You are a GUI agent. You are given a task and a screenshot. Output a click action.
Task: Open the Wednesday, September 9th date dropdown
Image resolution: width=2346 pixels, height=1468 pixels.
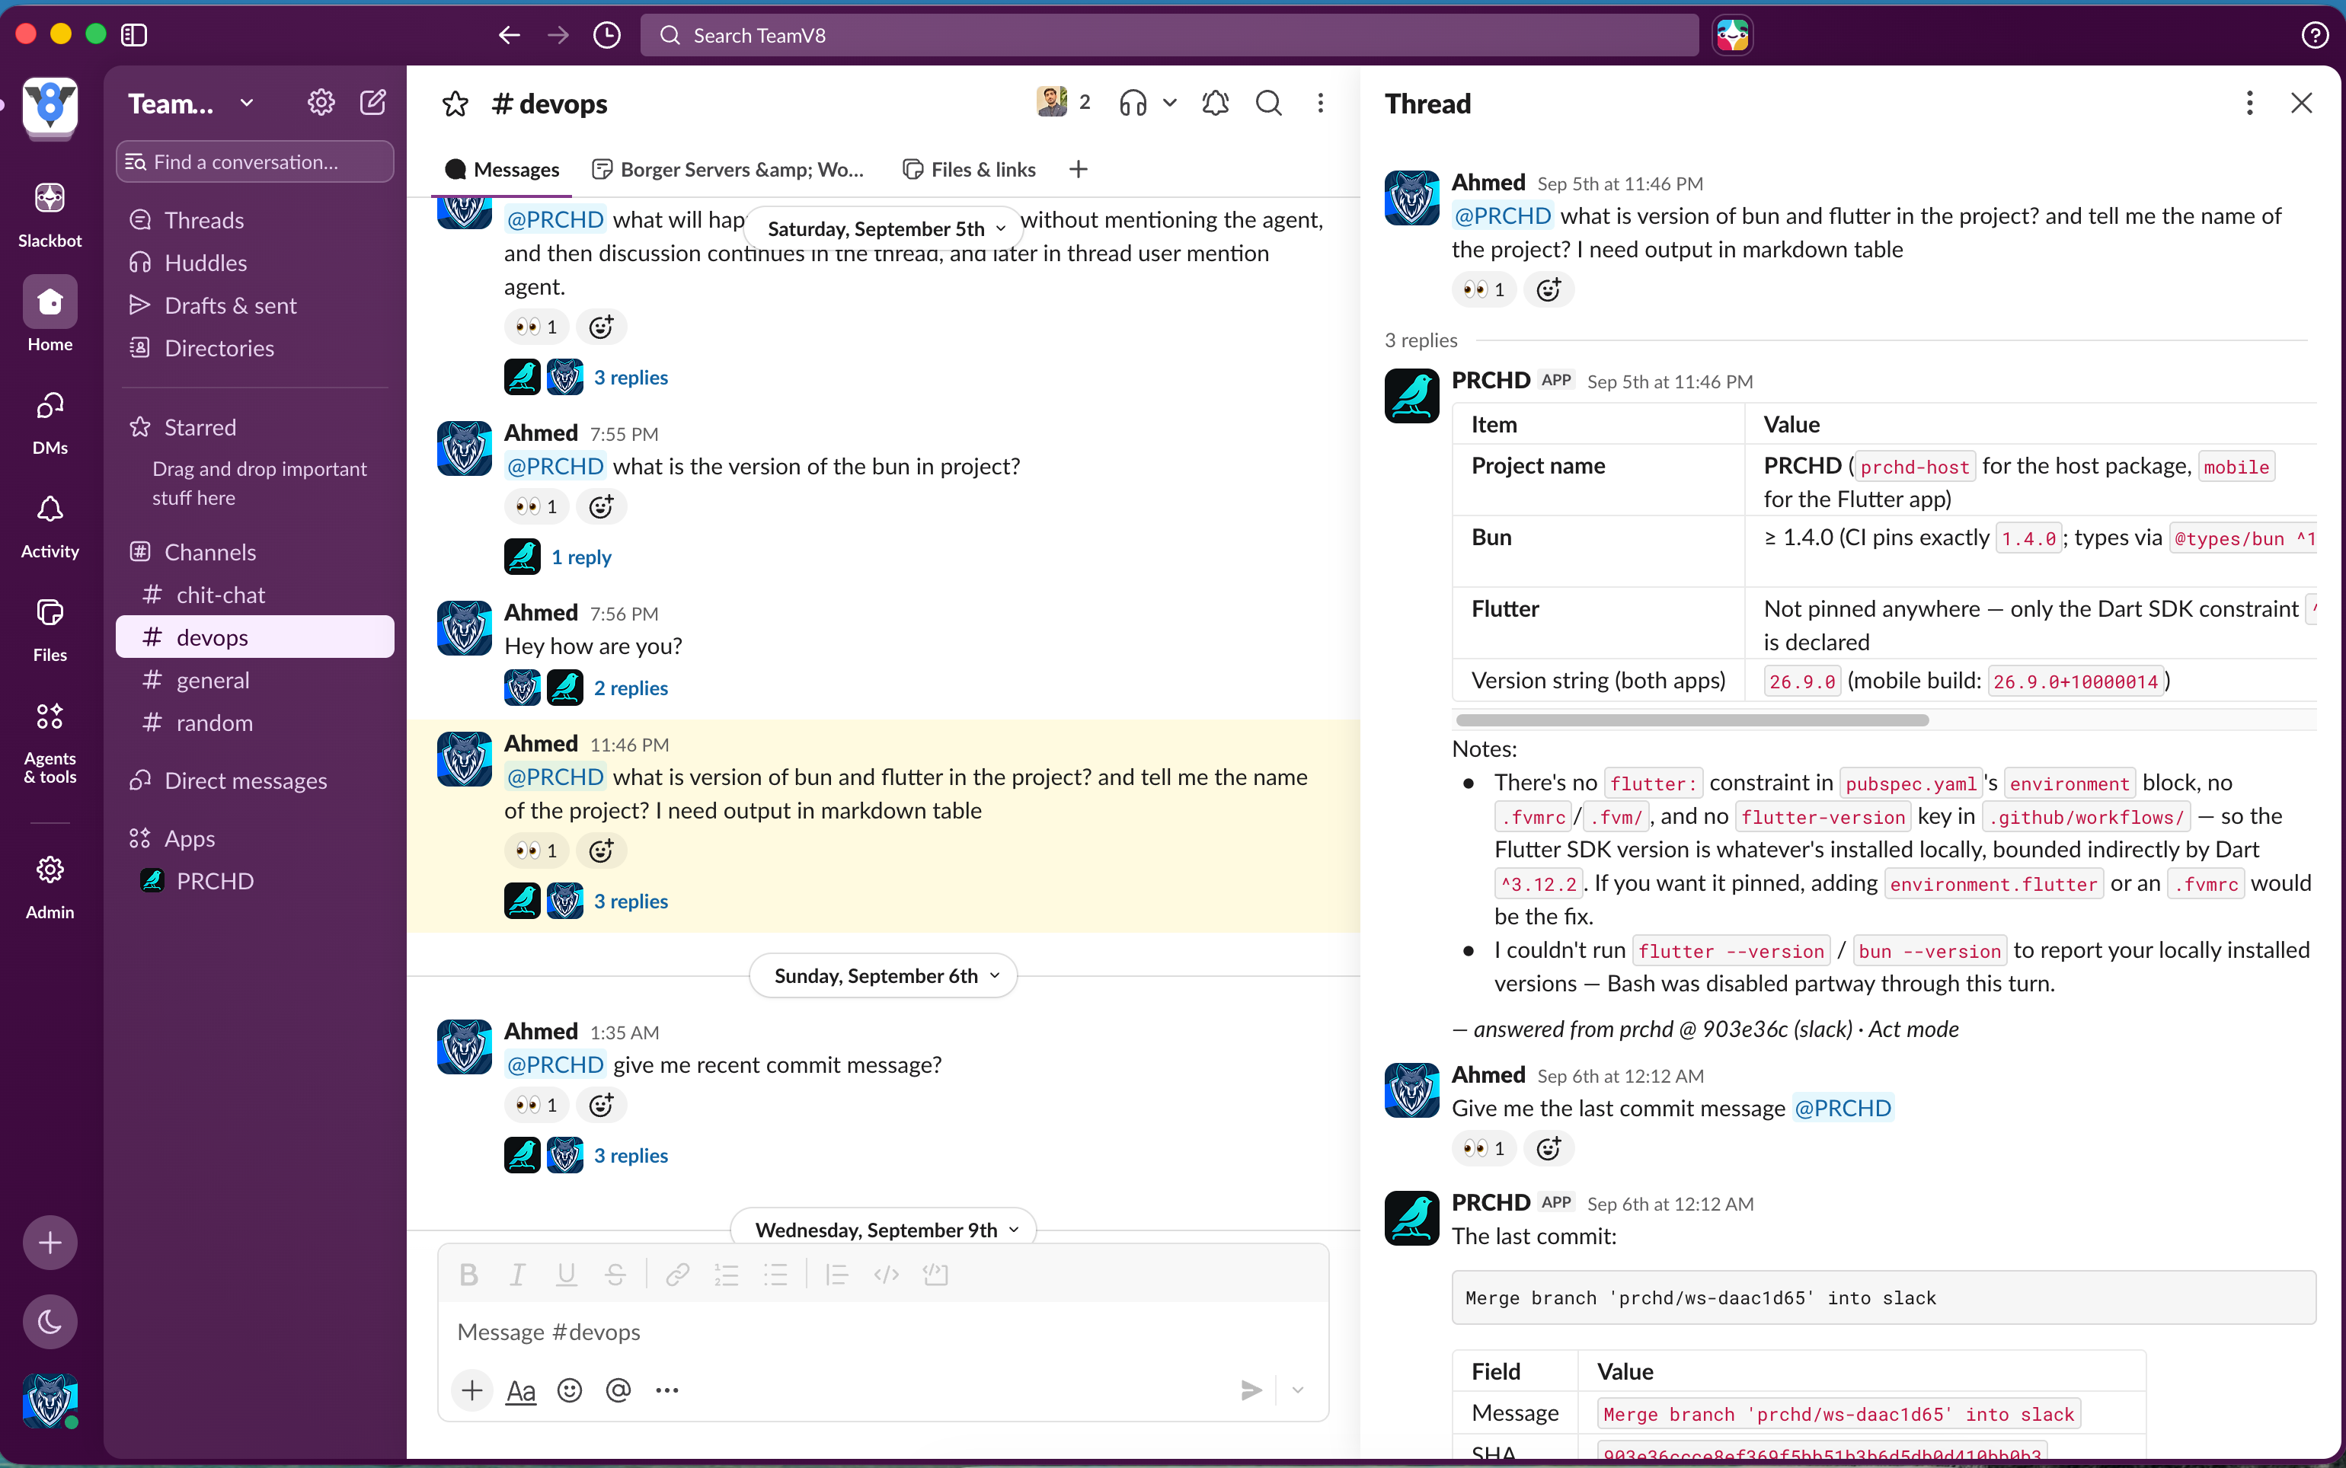tap(884, 1229)
